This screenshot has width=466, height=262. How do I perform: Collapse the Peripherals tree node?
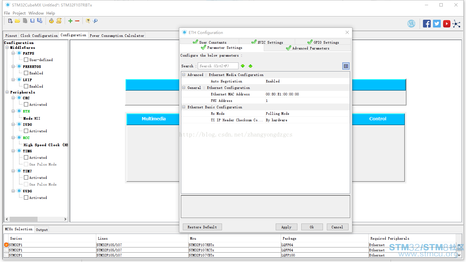(x=7, y=92)
